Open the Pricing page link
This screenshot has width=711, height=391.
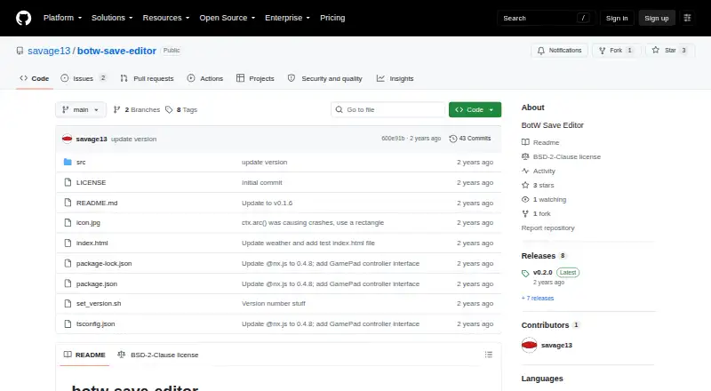click(x=332, y=18)
